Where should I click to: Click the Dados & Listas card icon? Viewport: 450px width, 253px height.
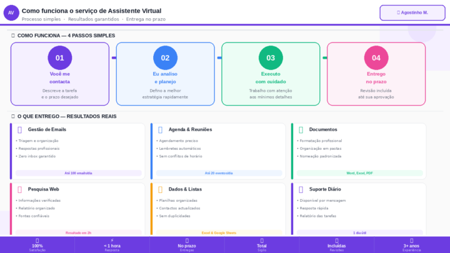tap(161, 189)
